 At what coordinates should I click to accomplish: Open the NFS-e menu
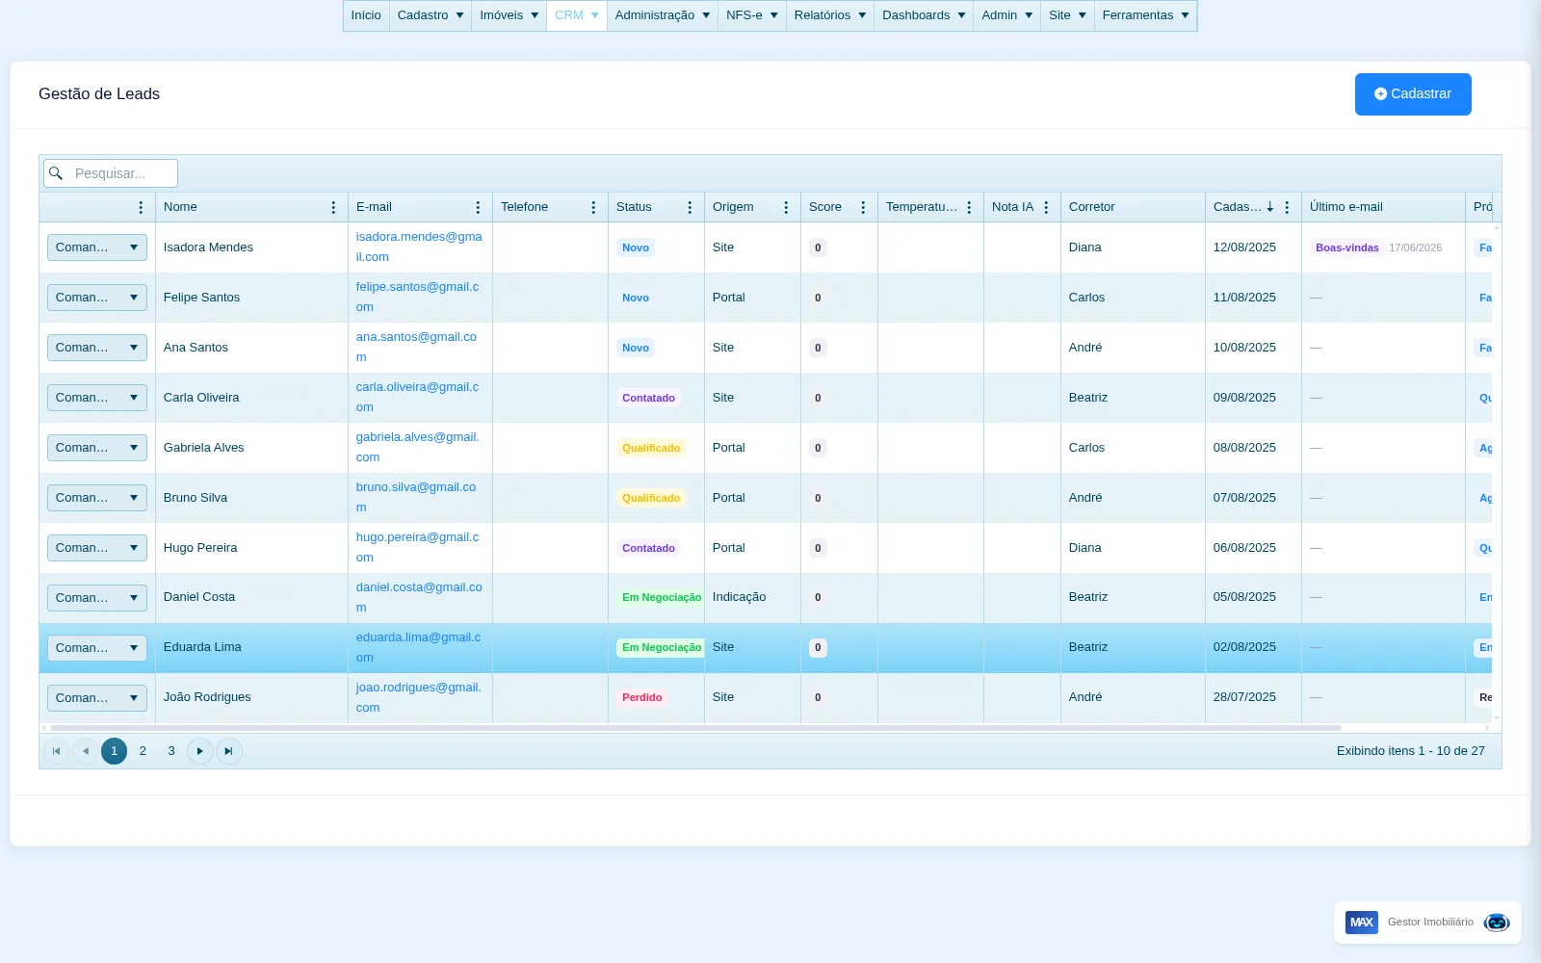pos(752,15)
